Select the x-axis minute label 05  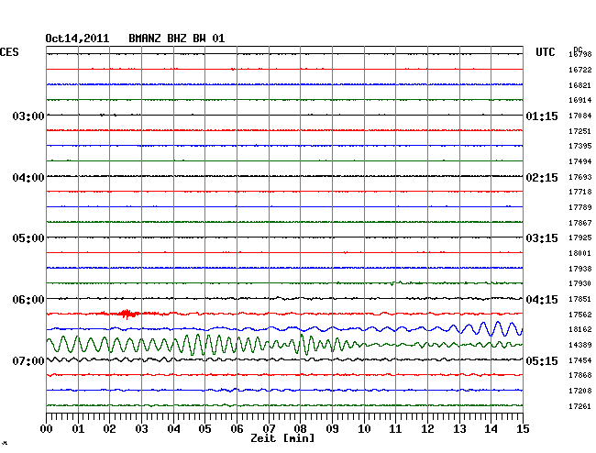pos(204,429)
